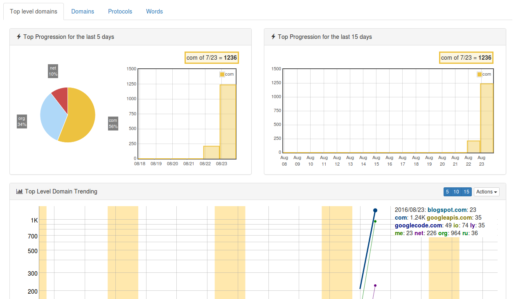Click the bar chart icon beside Trending title
516x299 pixels.
pyautogui.click(x=19, y=191)
